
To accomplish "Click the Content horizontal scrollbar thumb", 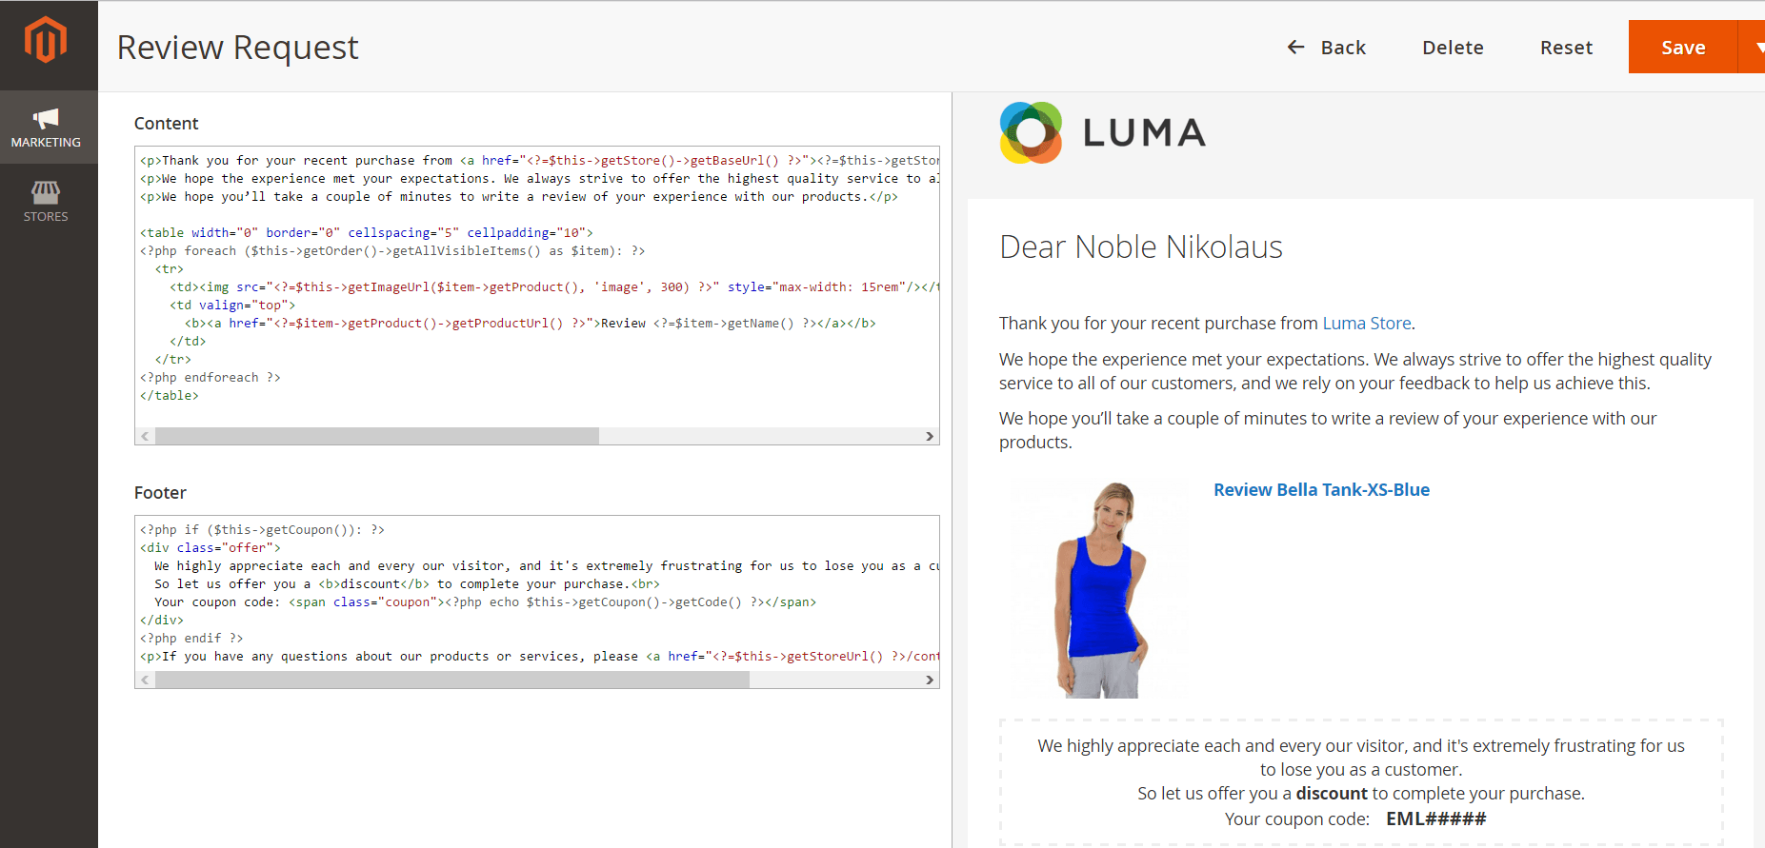I will [377, 436].
